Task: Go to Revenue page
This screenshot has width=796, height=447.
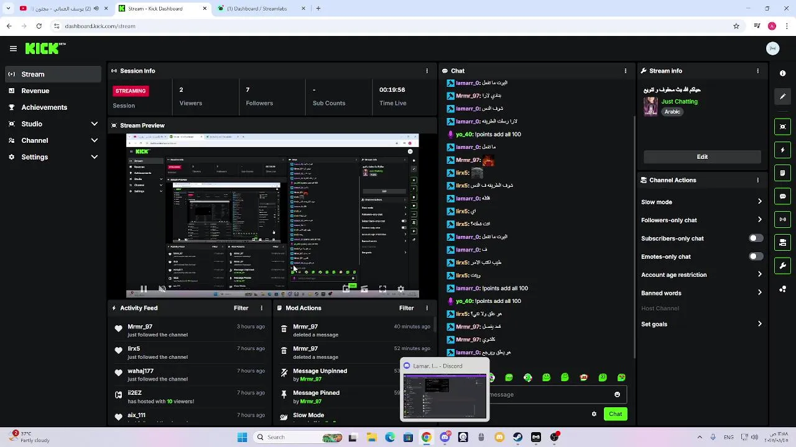Action: coord(53,91)
